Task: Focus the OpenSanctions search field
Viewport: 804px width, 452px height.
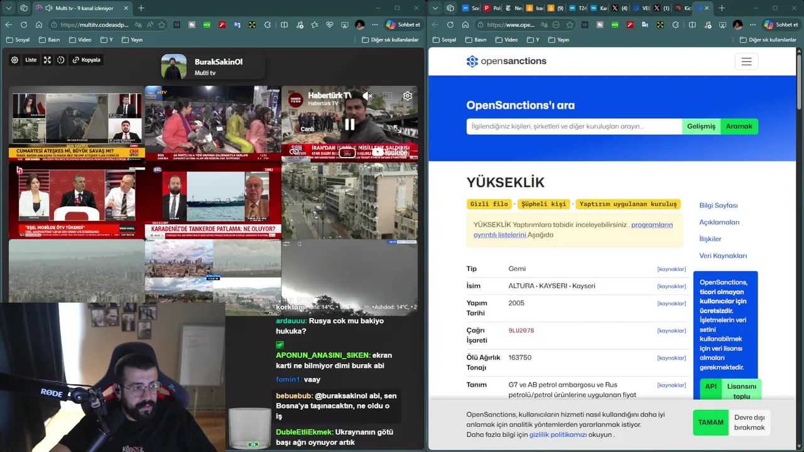Action: pos(574,126)
